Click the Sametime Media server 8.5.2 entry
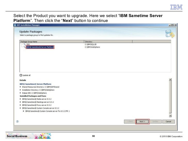The image size is (188, 141). tap(37, 99)
